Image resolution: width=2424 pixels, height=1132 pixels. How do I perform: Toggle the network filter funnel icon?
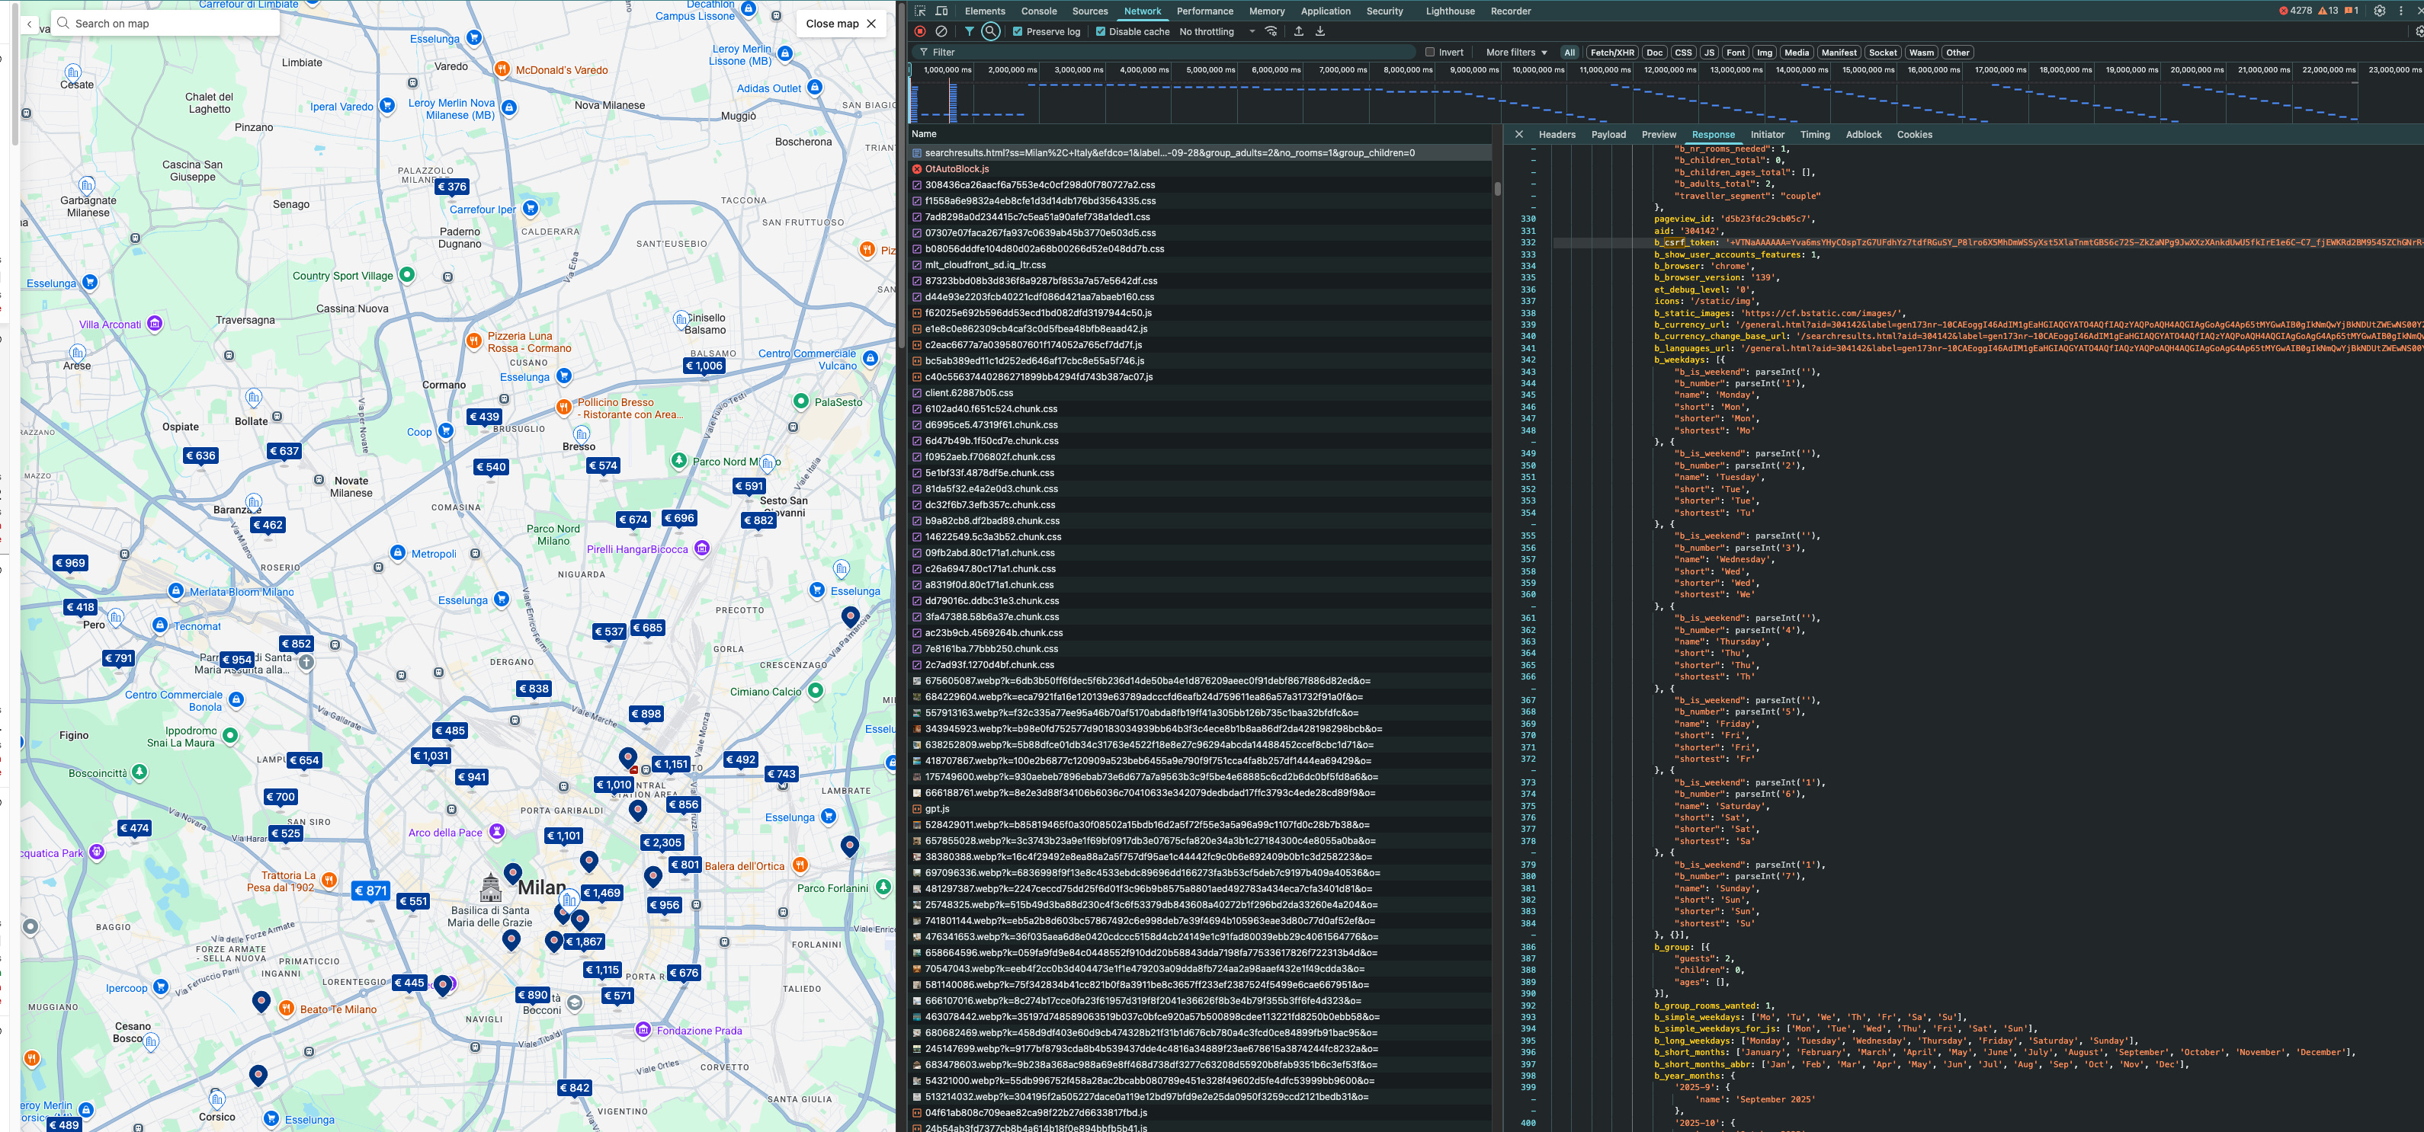[970, 31]
